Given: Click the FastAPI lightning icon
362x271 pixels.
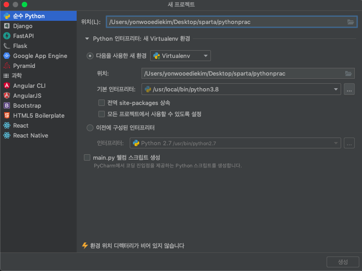Looking at the screenshot, I should coord(7,36).
